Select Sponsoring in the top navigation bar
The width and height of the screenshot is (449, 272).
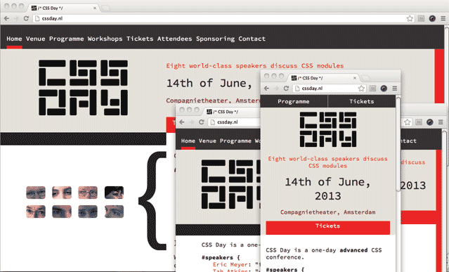pos(215,39)
